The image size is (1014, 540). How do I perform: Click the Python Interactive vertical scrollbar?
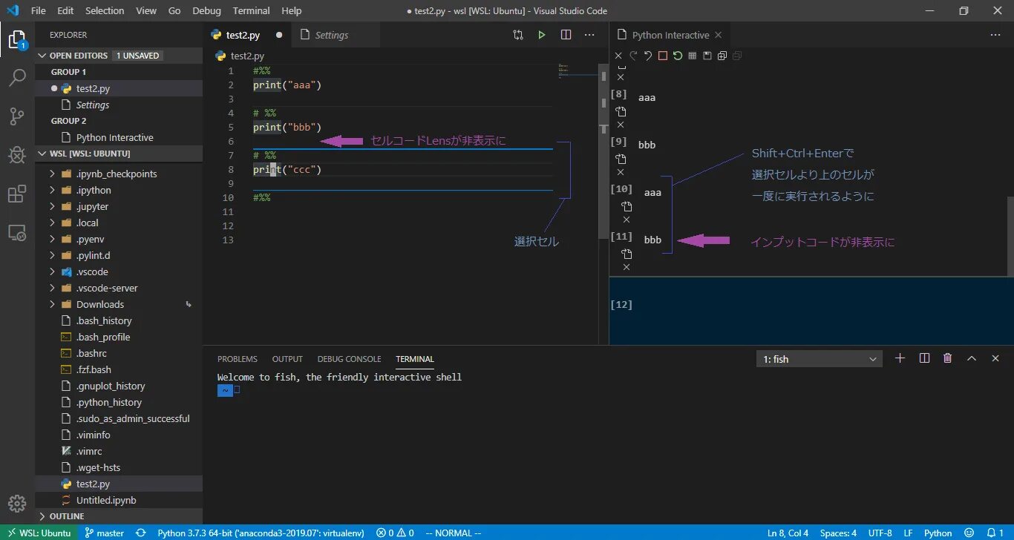click(x=1010, y=236)
